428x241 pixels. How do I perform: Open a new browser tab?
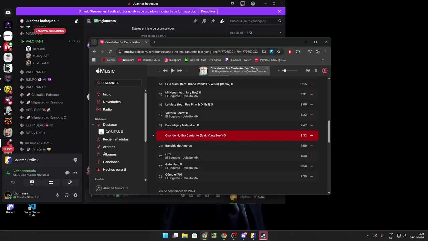154,42
